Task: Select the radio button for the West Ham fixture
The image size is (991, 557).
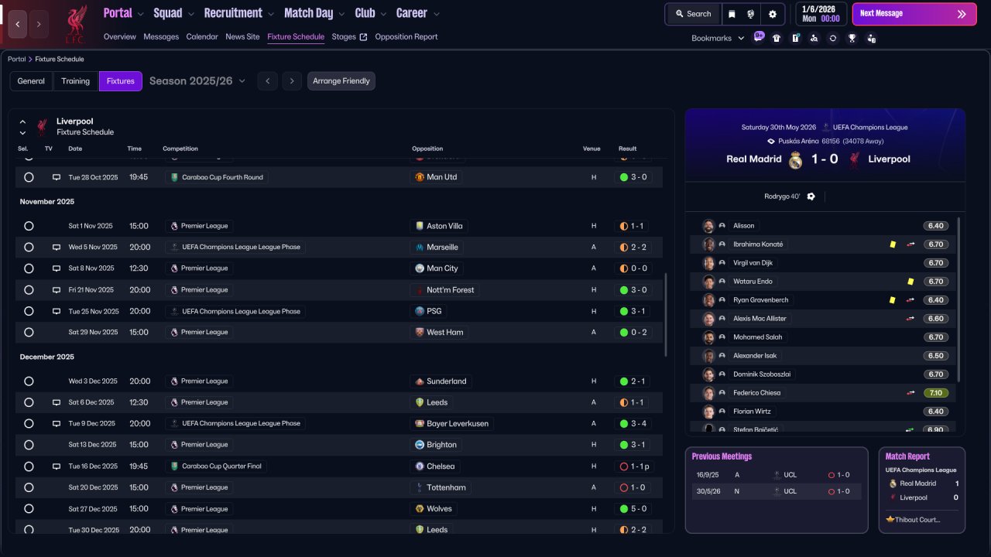Action: [x=29, y=332]
